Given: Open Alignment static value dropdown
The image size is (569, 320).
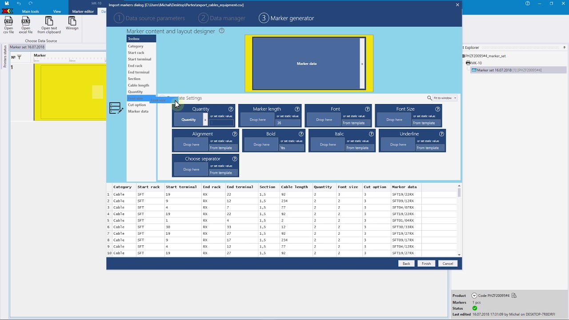Looking at the screenshot, I should click(x=224, y=148).
